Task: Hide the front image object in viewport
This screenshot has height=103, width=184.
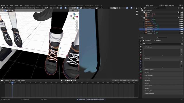Action: [x=180, y=14]
